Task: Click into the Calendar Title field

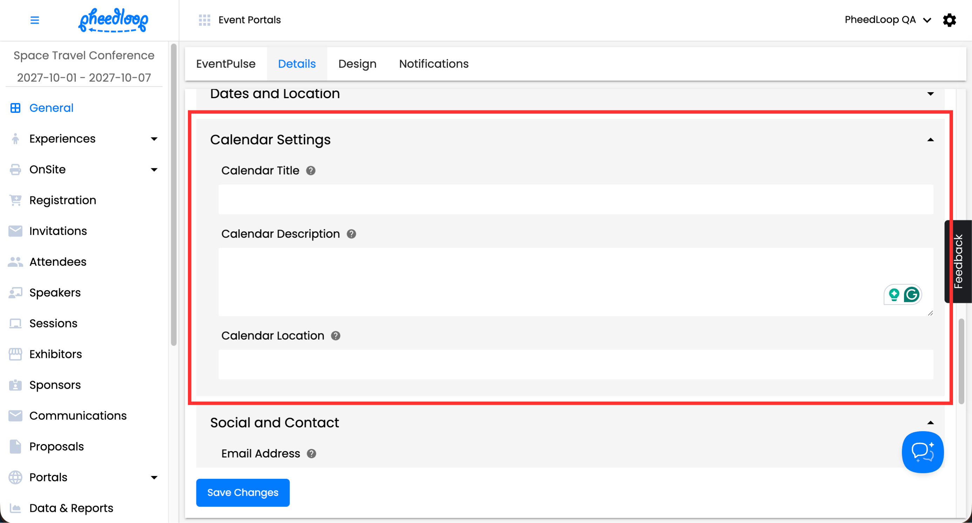Action: [575, 199]
